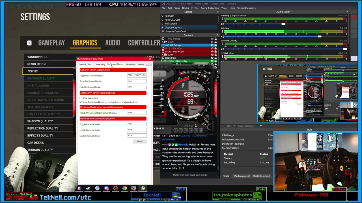Screen dimensions: 362x203
Task: Toggle lock on Droid - PedalCam source
Action: (216, 52)
